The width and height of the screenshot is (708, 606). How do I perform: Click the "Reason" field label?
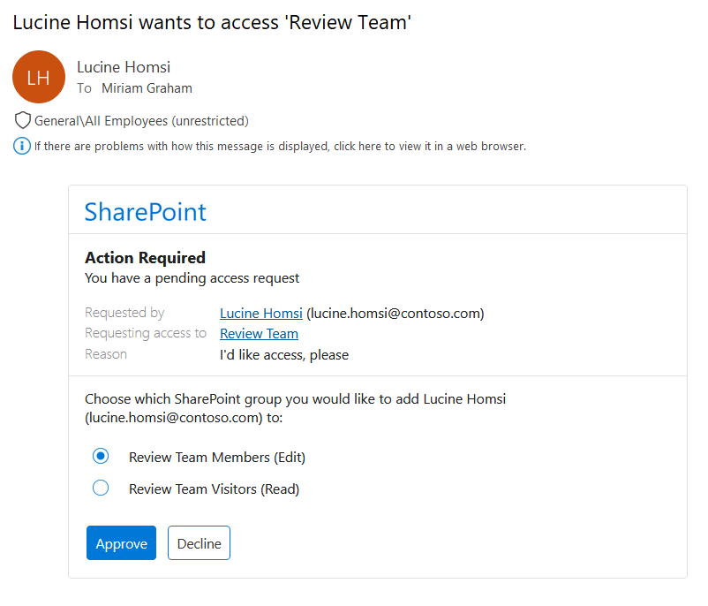(x=106, y=354)
